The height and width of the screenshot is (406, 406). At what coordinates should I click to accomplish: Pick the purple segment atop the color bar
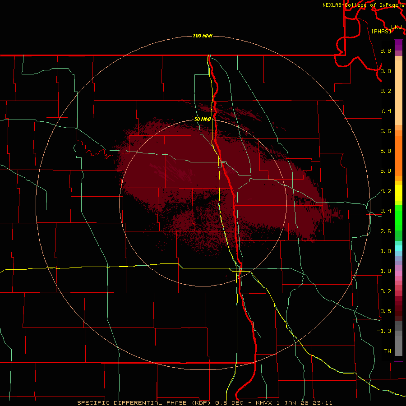398,45
